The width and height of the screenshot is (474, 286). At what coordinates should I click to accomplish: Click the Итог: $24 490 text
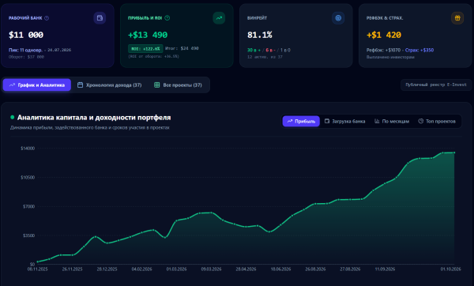tap(182, 48)
